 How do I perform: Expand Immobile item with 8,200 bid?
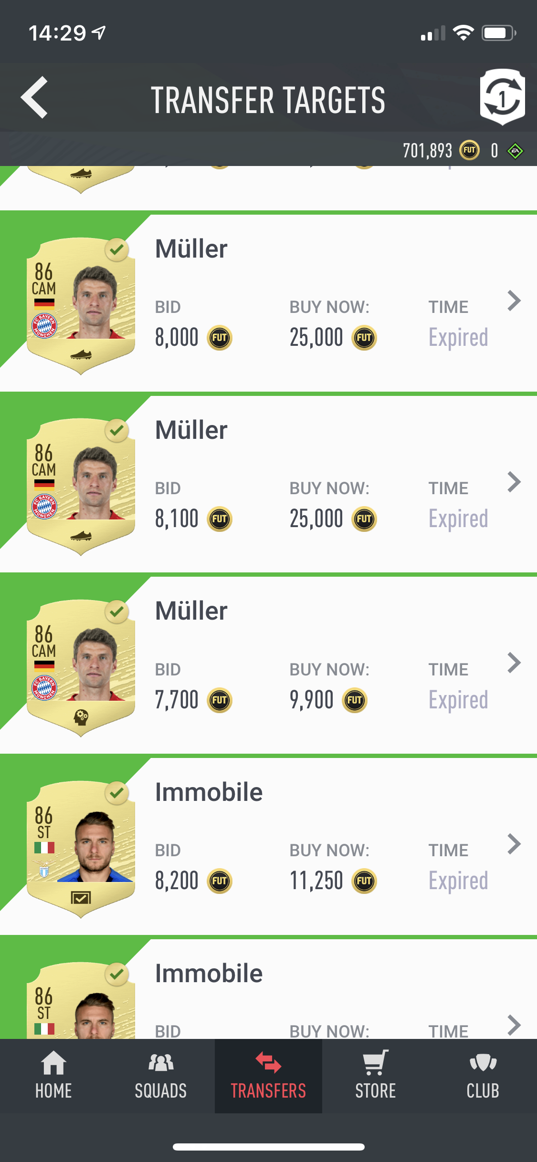(514, 844)
